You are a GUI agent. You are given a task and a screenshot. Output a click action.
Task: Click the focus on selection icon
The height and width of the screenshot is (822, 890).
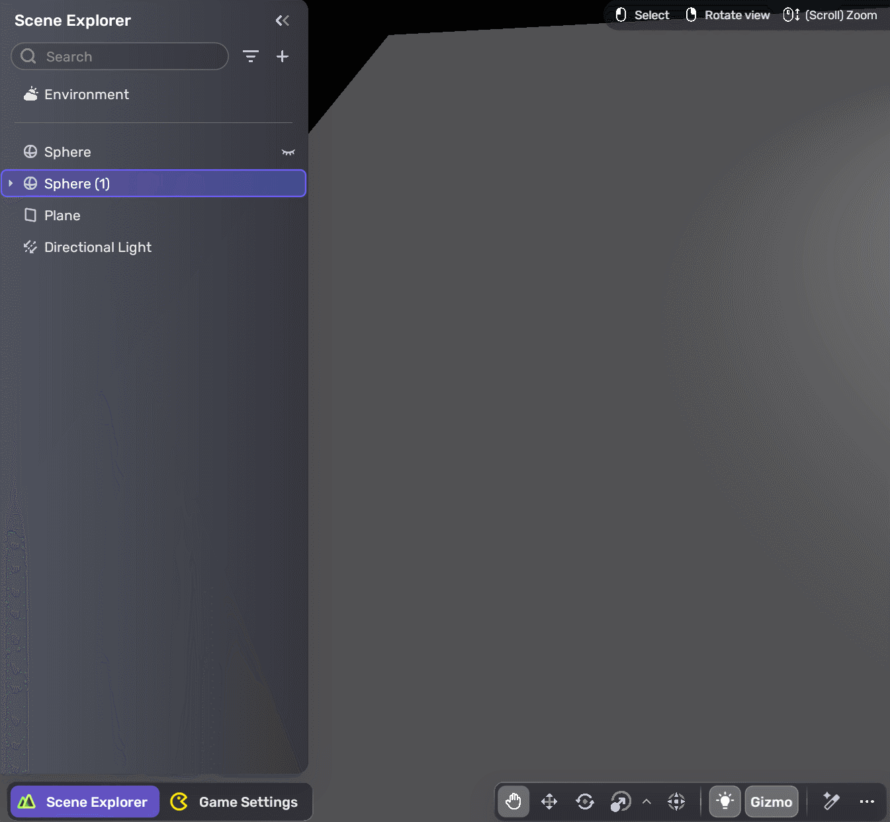point(676,801)
